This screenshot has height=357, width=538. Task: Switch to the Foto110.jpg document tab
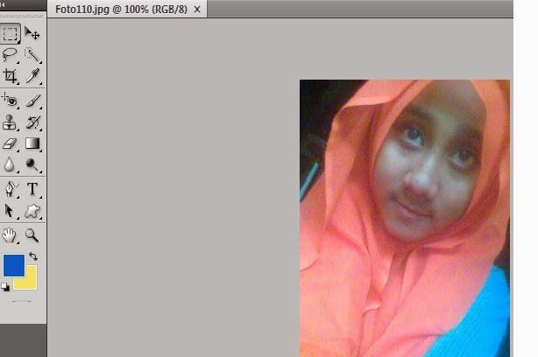tap(121, 10)
